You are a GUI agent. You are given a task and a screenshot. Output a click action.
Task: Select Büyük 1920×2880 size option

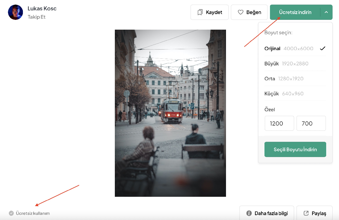pyautogui.click(x=286, y=64)
